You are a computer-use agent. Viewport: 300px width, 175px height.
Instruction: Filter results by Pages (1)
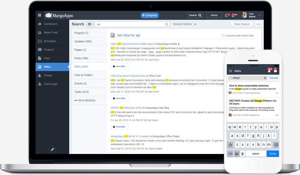click(89, 50)
